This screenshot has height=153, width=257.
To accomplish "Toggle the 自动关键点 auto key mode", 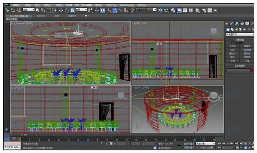I will [x=188, y=143].
